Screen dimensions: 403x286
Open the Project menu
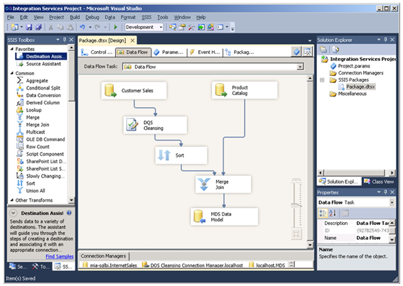57,17
